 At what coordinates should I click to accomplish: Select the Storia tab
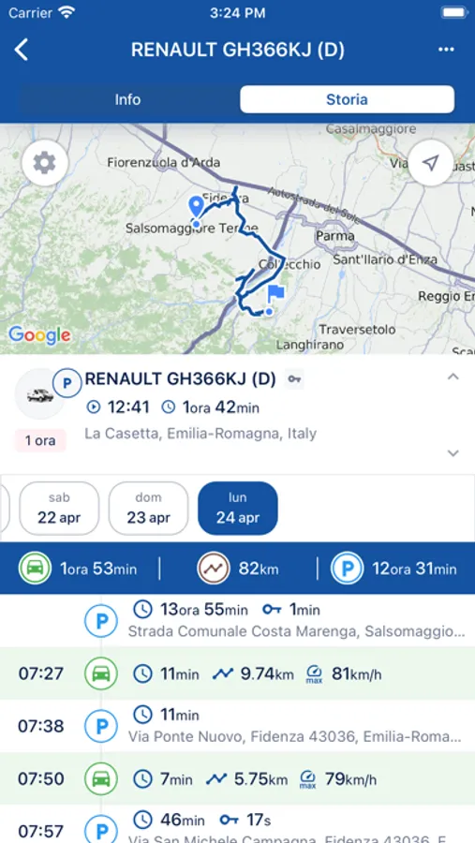347,99
